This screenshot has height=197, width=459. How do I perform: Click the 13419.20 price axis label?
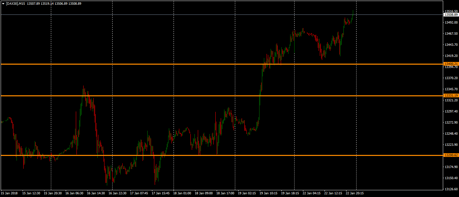pyautogui.click(x=451, y=56)
